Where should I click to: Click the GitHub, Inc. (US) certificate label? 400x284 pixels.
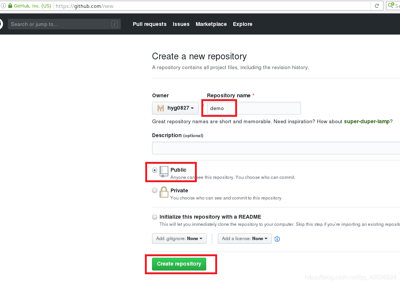click(32, 6)
